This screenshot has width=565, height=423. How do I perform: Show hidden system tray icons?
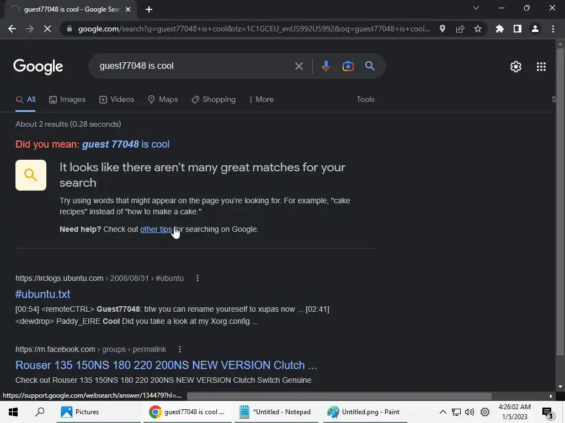(443, 412)
